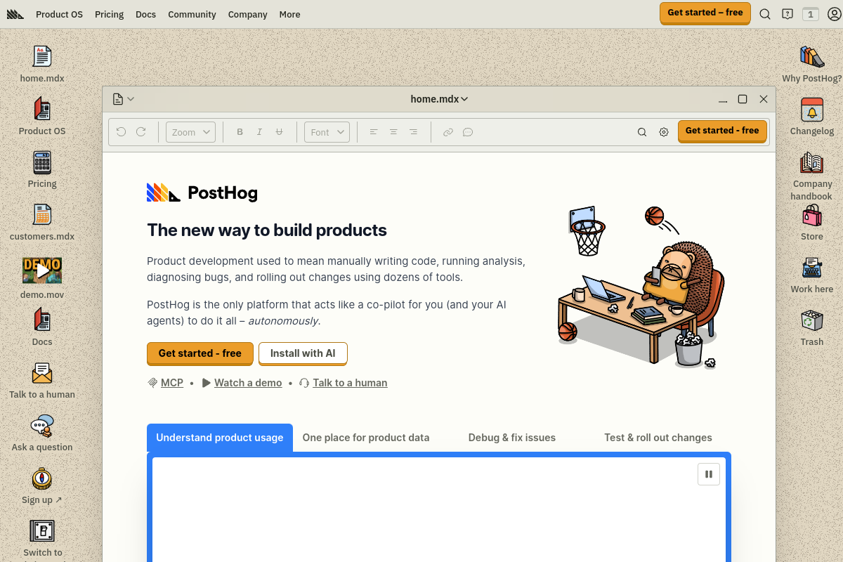Select the Understand product usage tab
Viewport: 843px width, 562px height.
point(220,438)
